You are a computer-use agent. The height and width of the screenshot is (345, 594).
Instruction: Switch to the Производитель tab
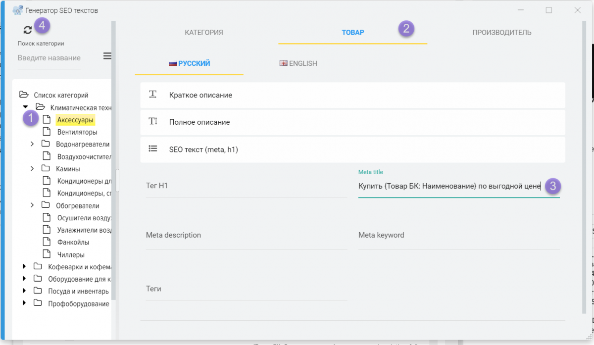[x=501, y=33]
